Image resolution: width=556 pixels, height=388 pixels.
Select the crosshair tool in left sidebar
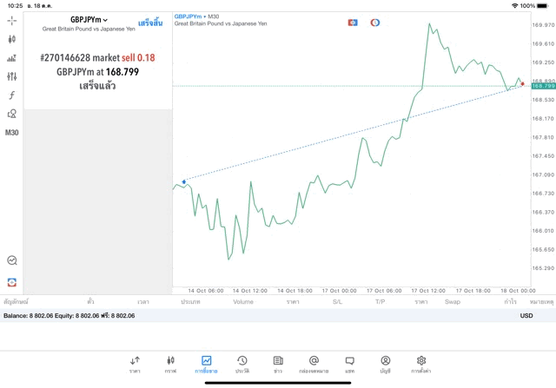[11, 21]
